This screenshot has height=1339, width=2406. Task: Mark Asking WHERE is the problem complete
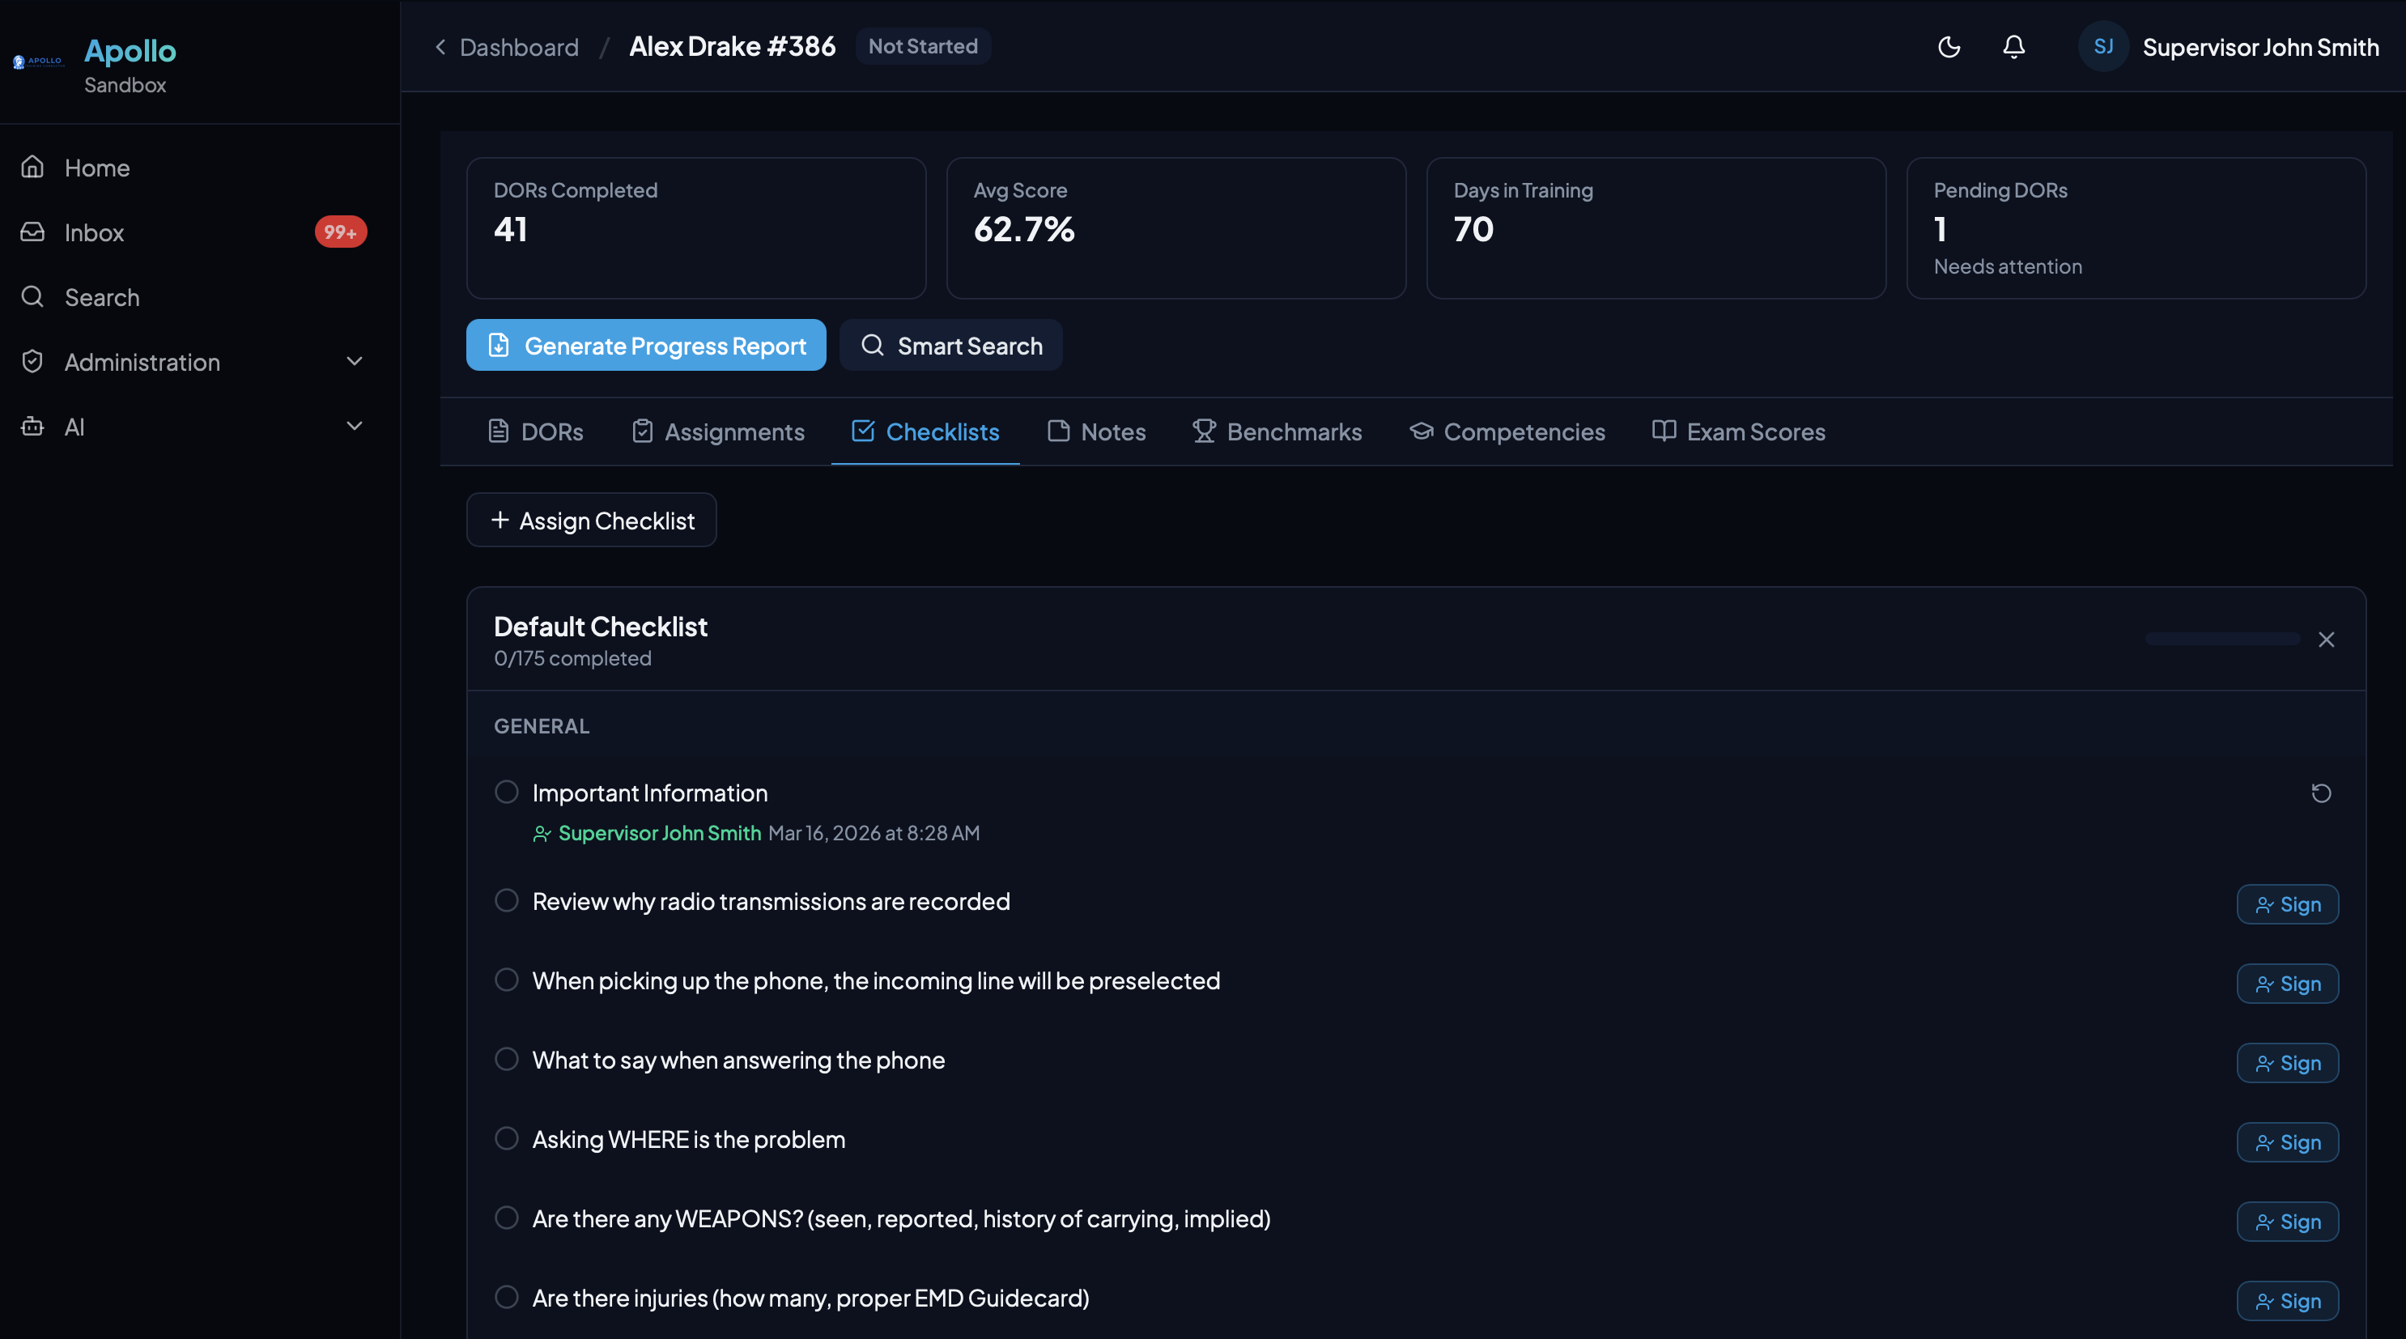[506, 1138]
